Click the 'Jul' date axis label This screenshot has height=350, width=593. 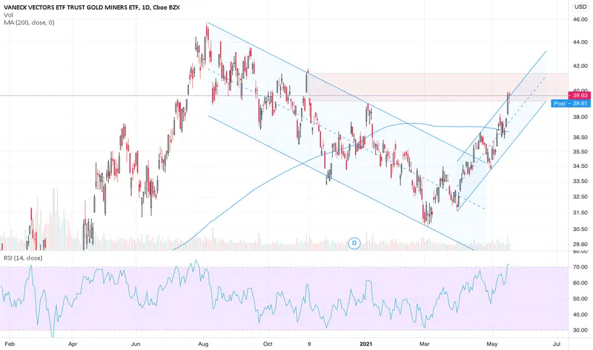click(556, 344)
